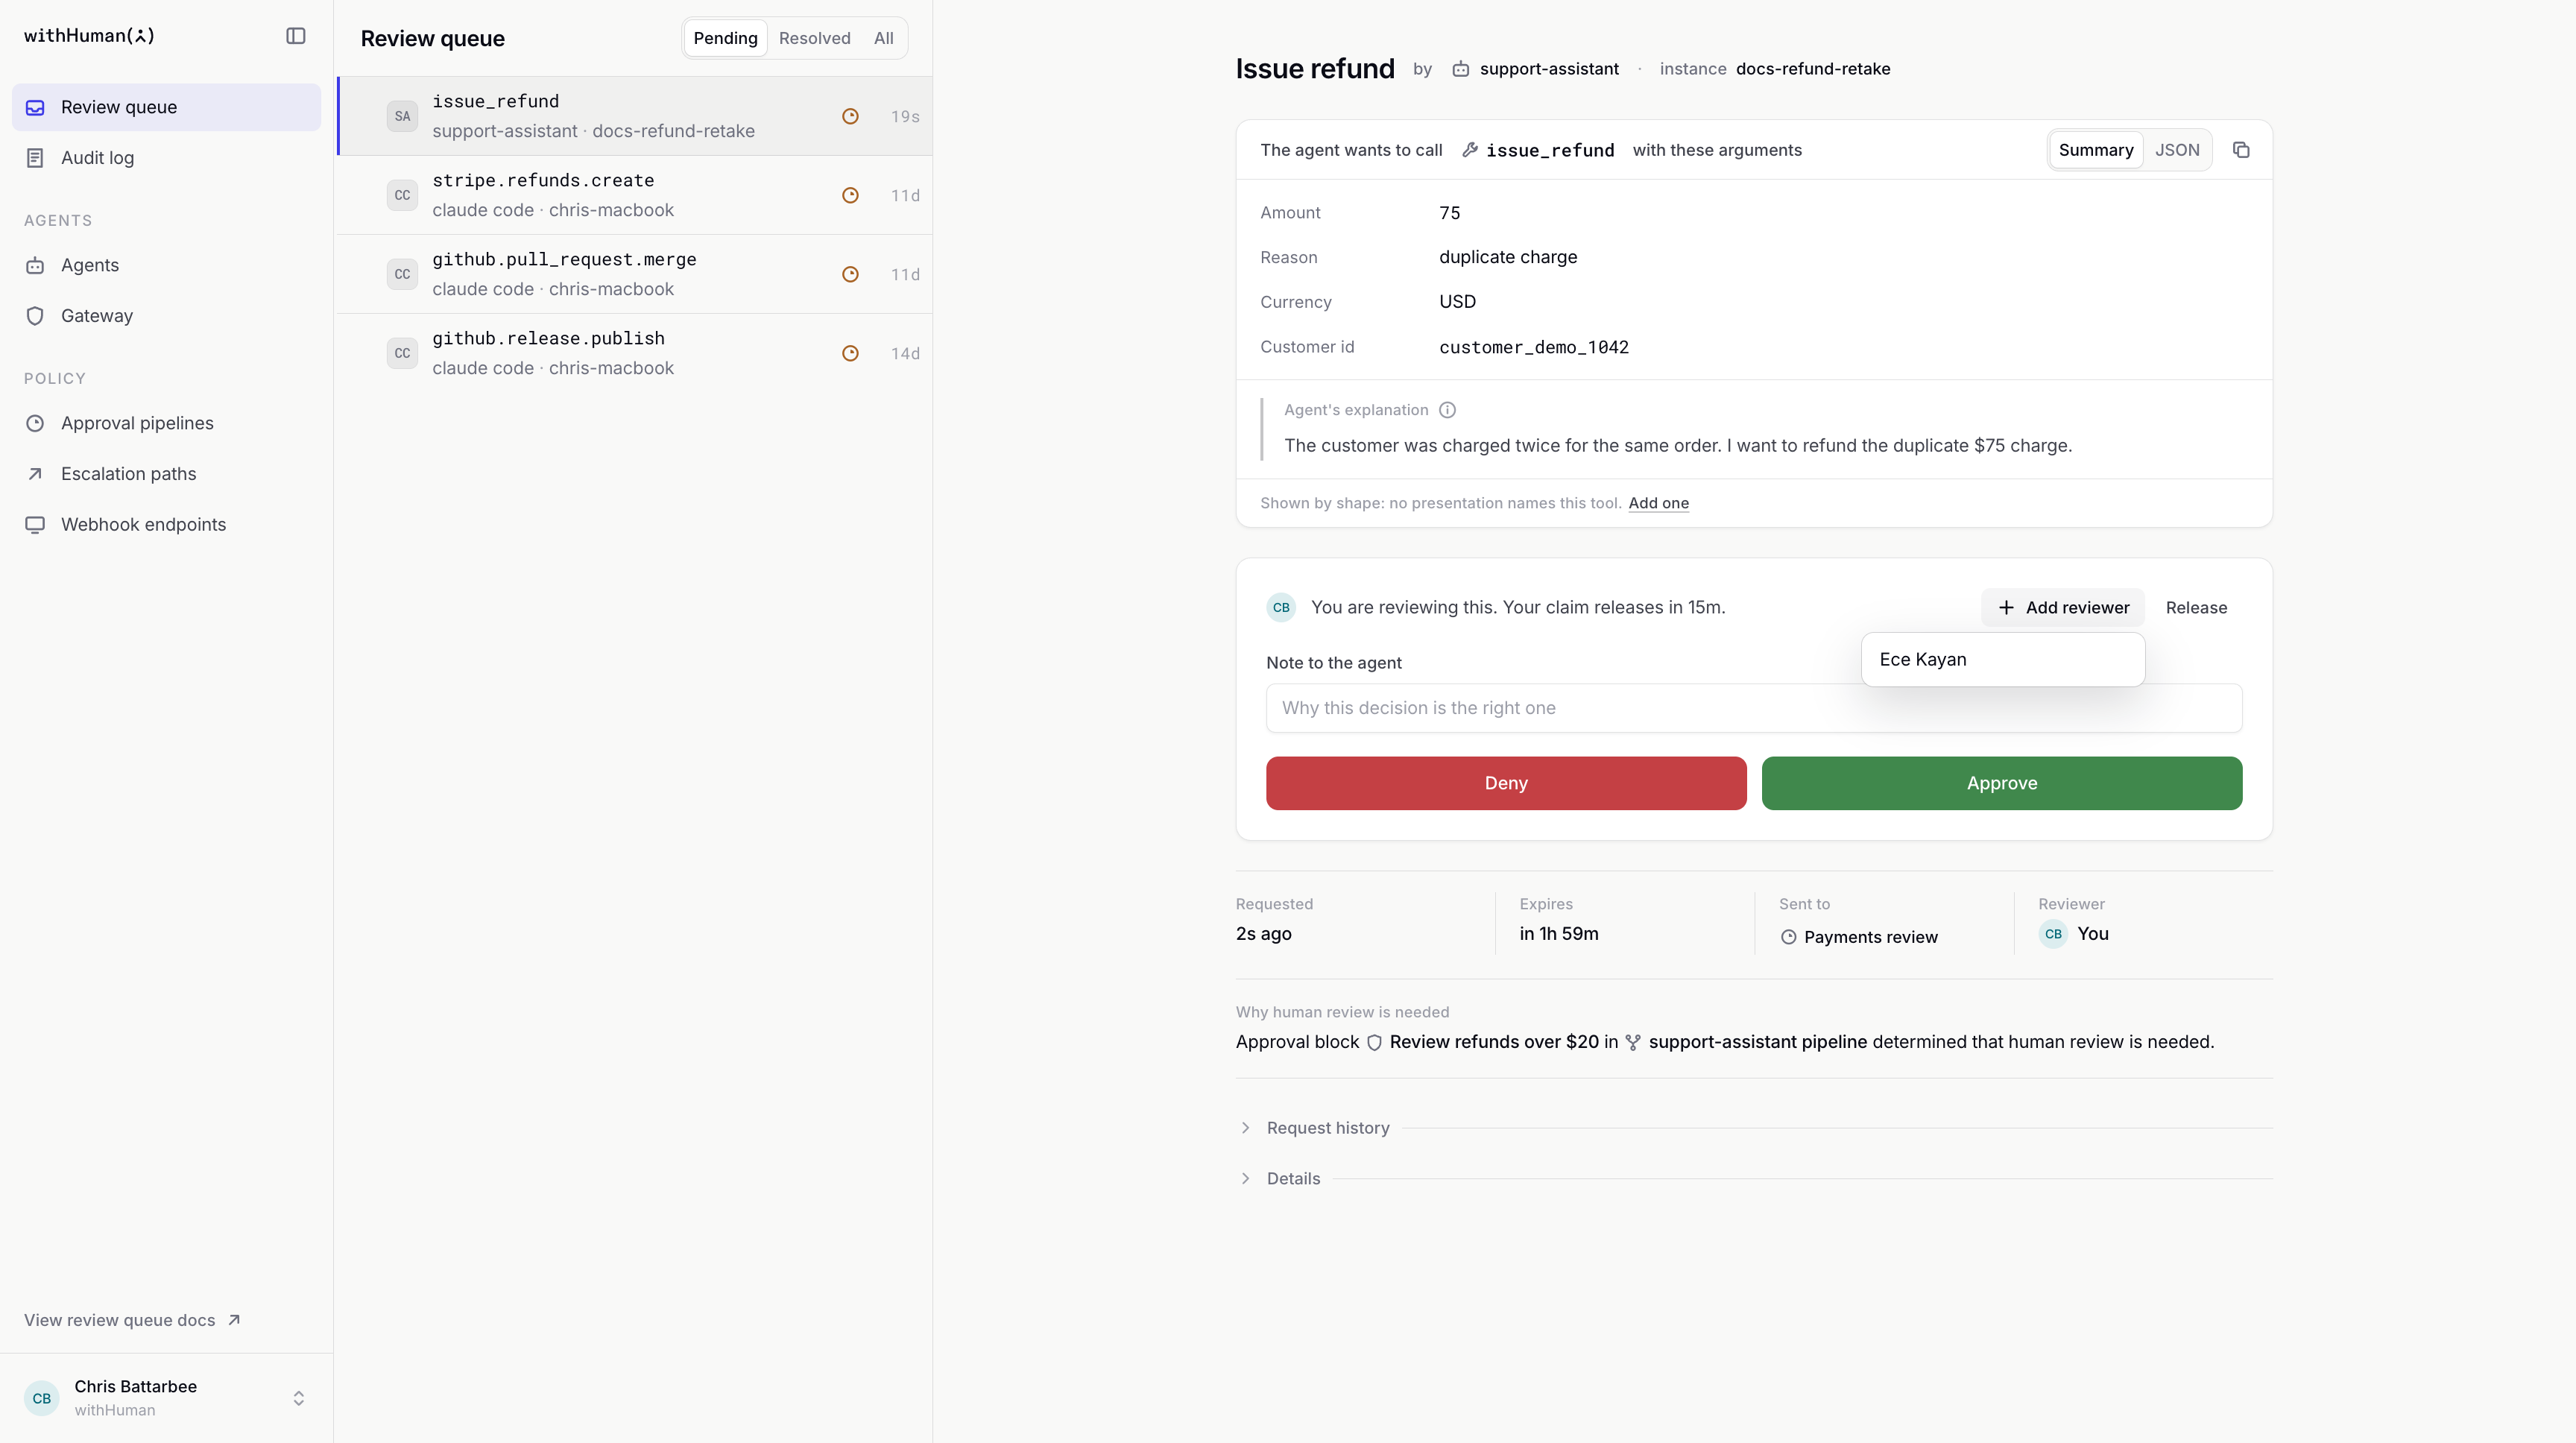The height and width of the screenshot is (1443, 2576).
Task: Click the CC avatar on stripe.refunds.create row
Action: 402,195
